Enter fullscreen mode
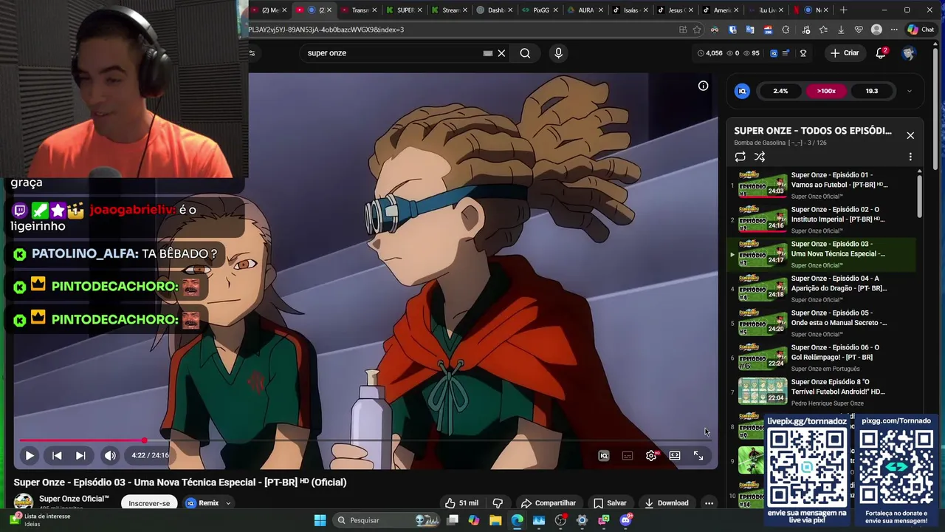Viewport: 945px width, 532px height. tap(698, 456)
